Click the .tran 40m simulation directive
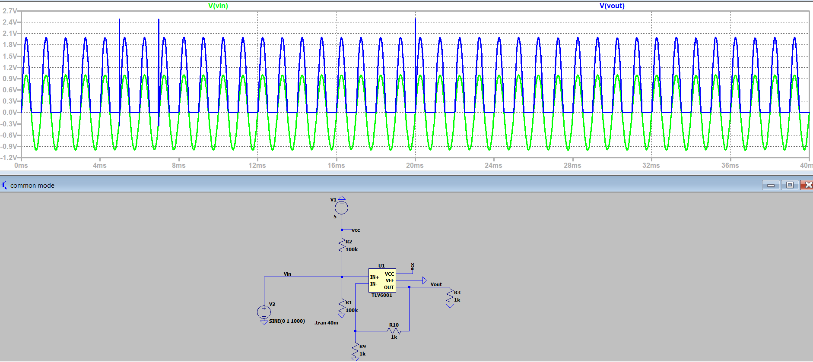This screenshot has height=362, width=813. click(326, 323)
